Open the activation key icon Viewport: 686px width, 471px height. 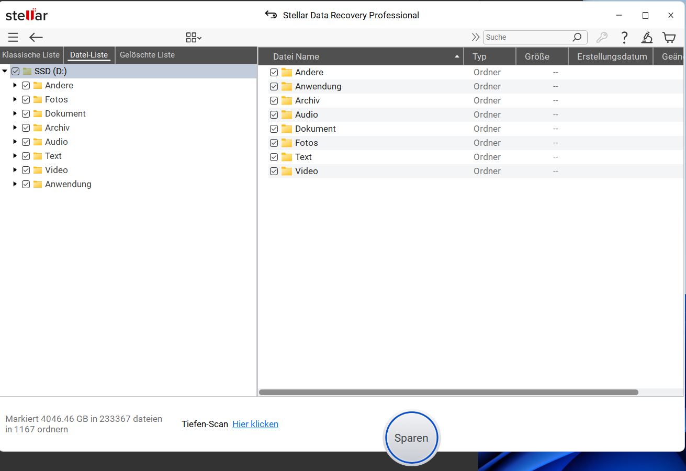(602, 37)
